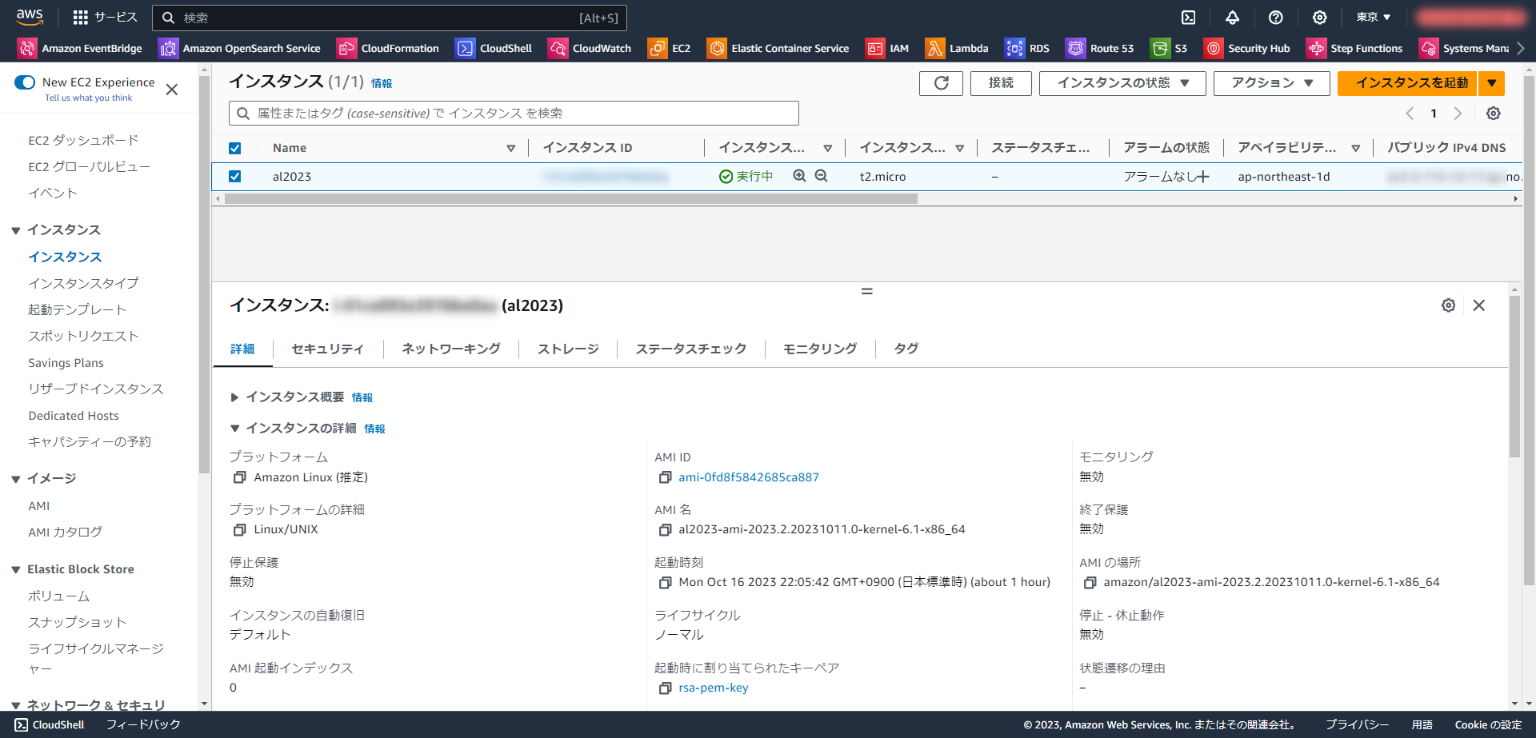Image resolution: width=1536 pixels, height=738 pixels.
Task: Open the S3 service shortcut
Action: coord(1169,49)
